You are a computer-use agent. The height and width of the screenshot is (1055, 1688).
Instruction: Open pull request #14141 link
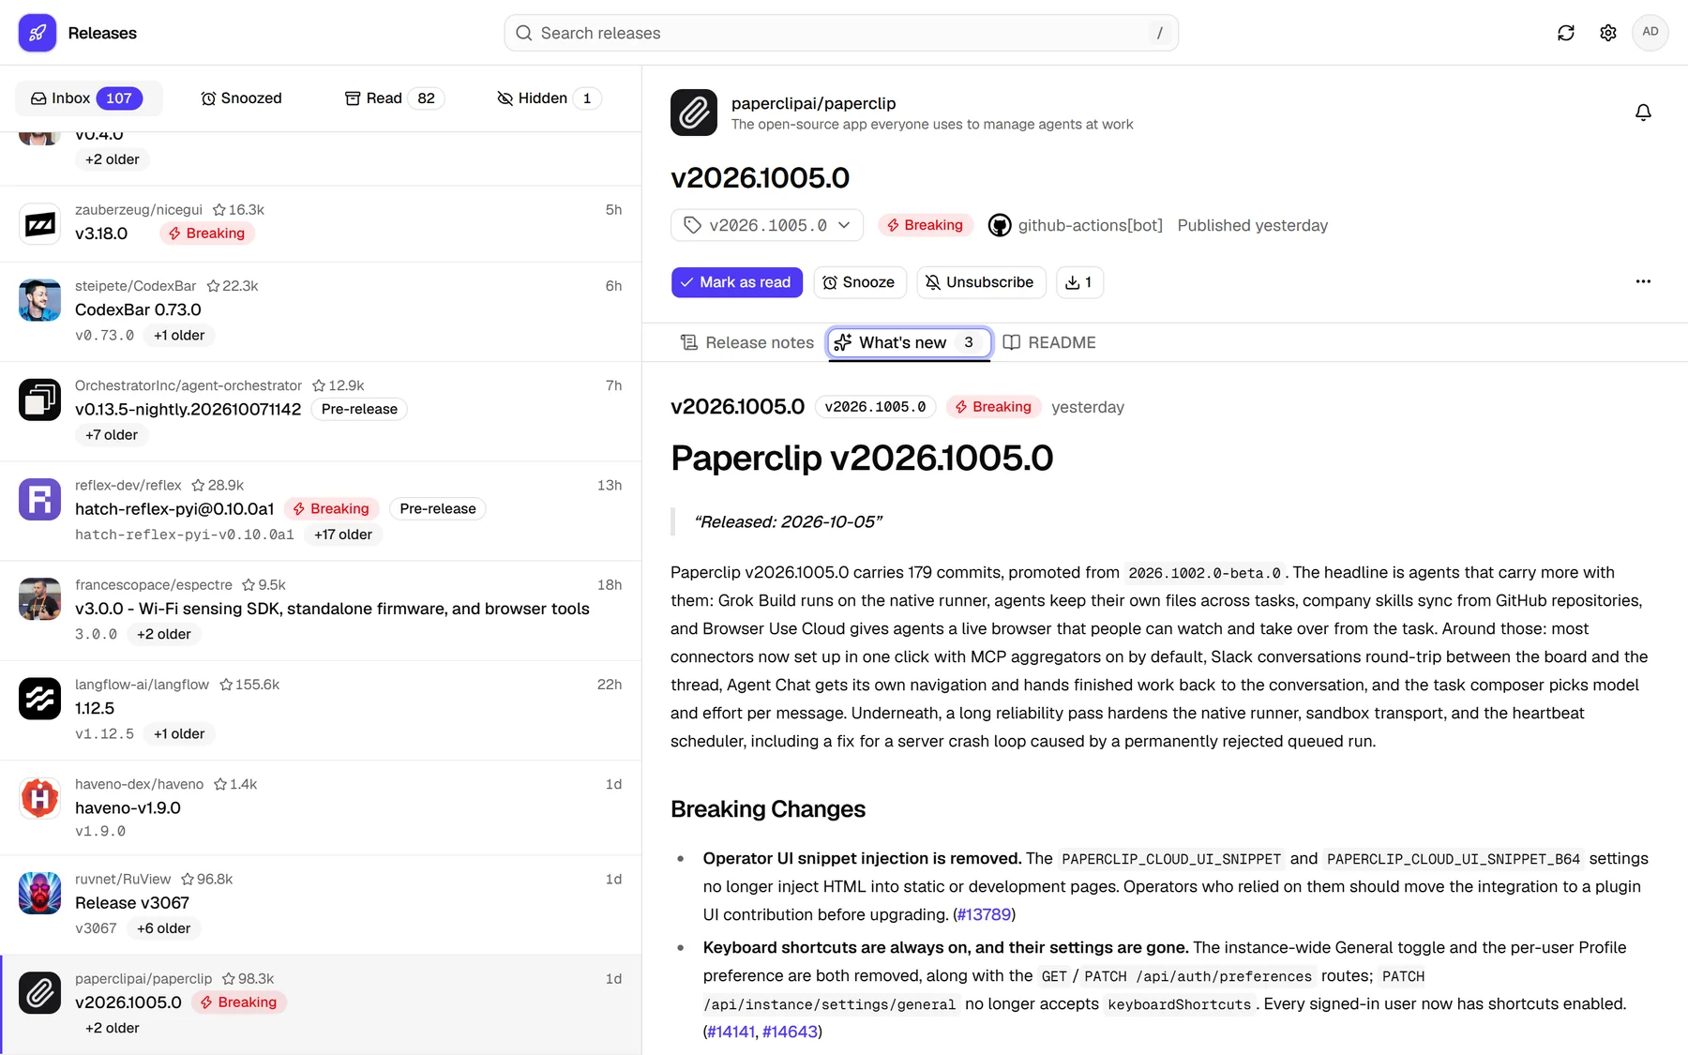coord(731,1032)
